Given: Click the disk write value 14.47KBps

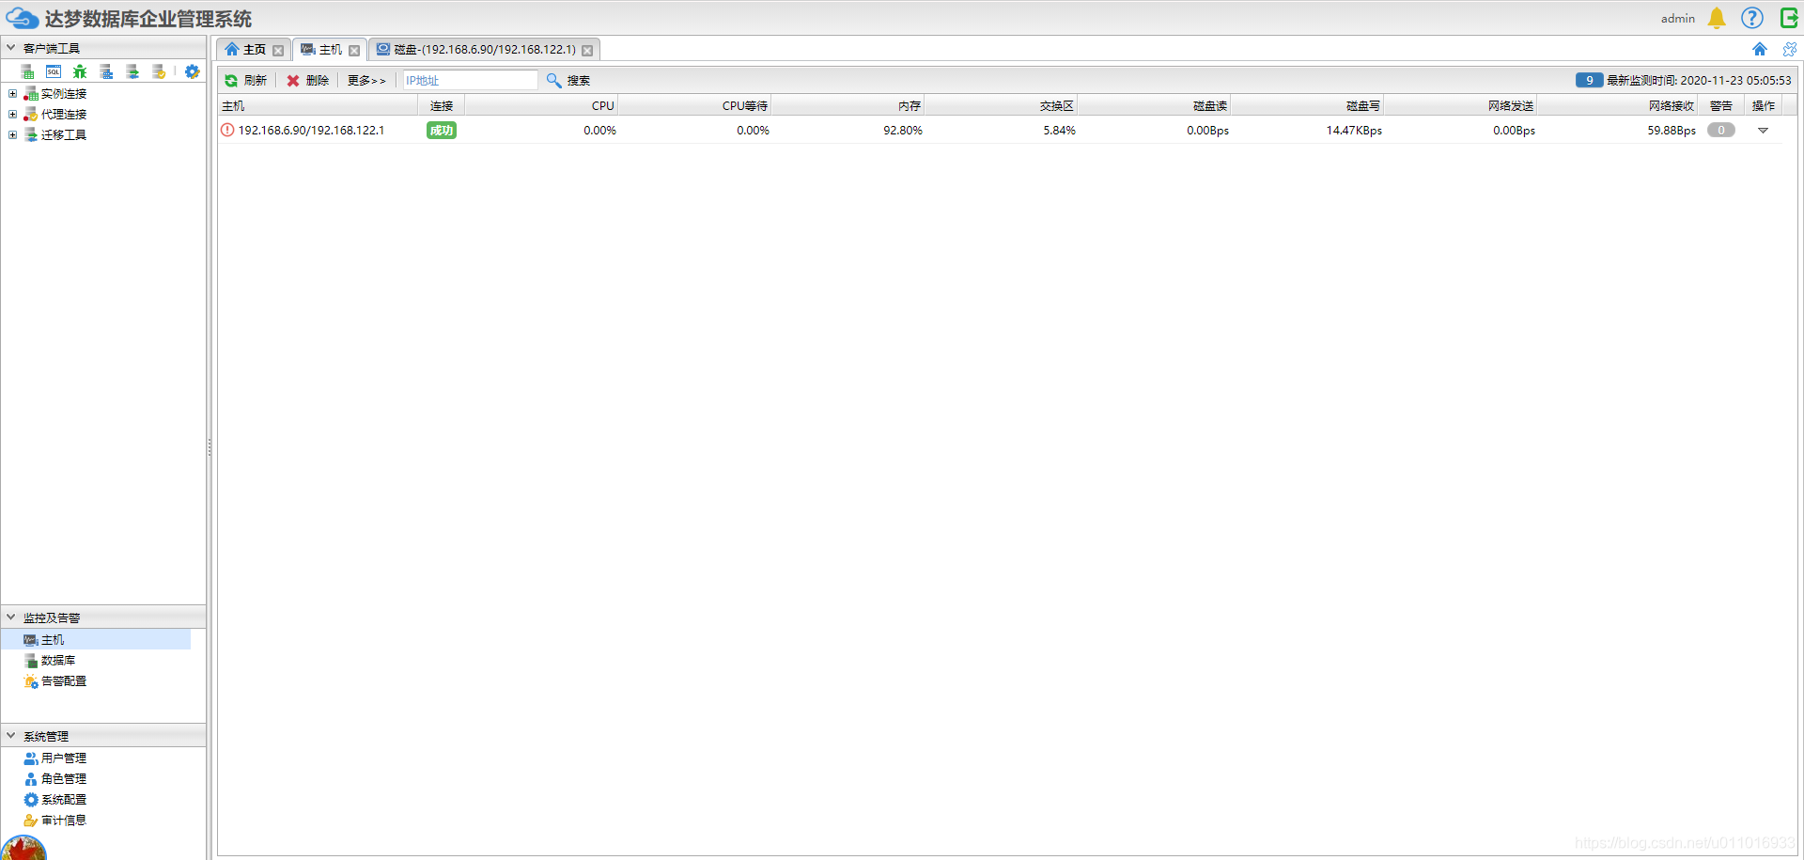Looking at the screenshot, I should (1354, 130).
